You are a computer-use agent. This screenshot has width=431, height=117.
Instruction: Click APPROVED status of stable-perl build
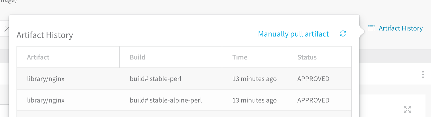click(x=313, y=79)
